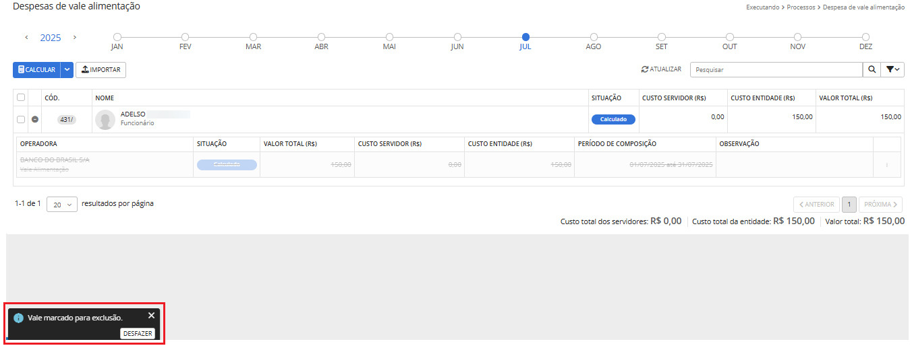
Task: Open results per page dropdown 20
Action: coord(62,204)
